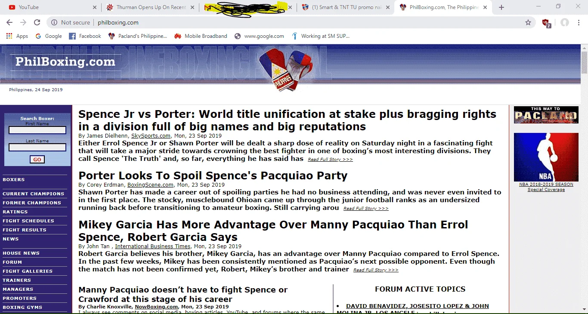Open the www.google.com bookmark

(259, 36)
